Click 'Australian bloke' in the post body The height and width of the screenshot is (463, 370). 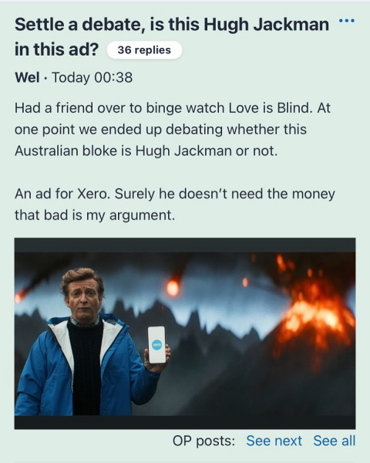pos(66,151)
